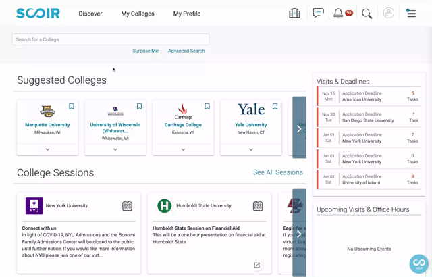Screen dimensions: 432x277
Task: Open the Humboldt State session calendar icon
Action: click(258, 206)
